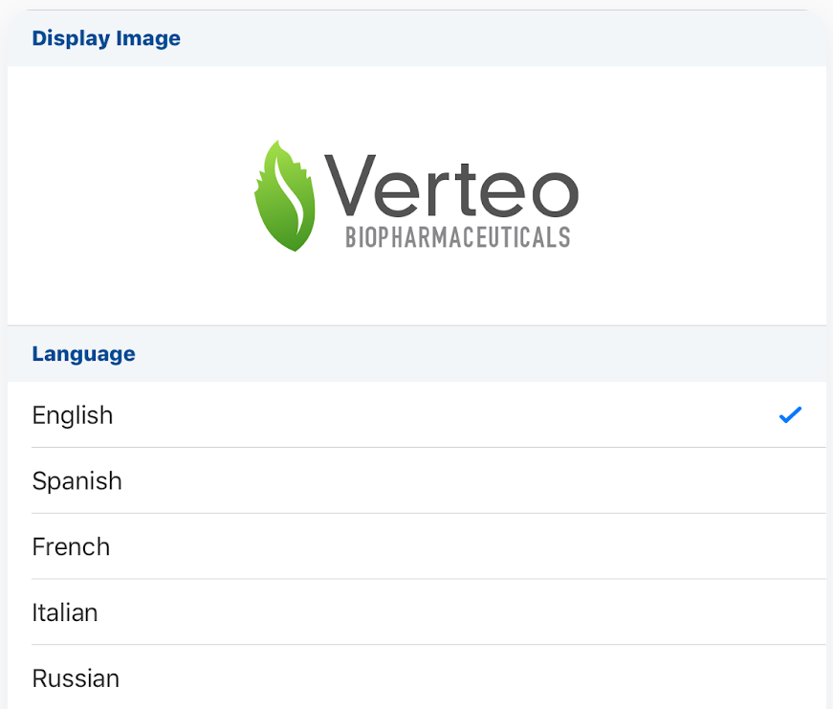Click the empty checkmark area of the Spanish row
833x709 pixels.
(x=790, y=480)
